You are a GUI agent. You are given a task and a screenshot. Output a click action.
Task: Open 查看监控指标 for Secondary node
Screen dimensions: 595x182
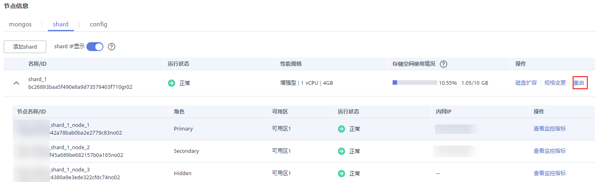(550, 151)
